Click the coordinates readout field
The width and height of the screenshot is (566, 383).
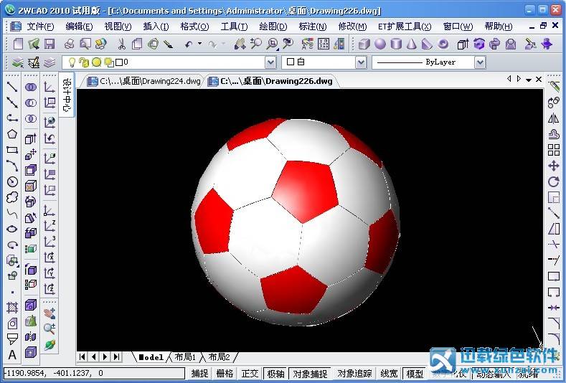click(94, 373)
